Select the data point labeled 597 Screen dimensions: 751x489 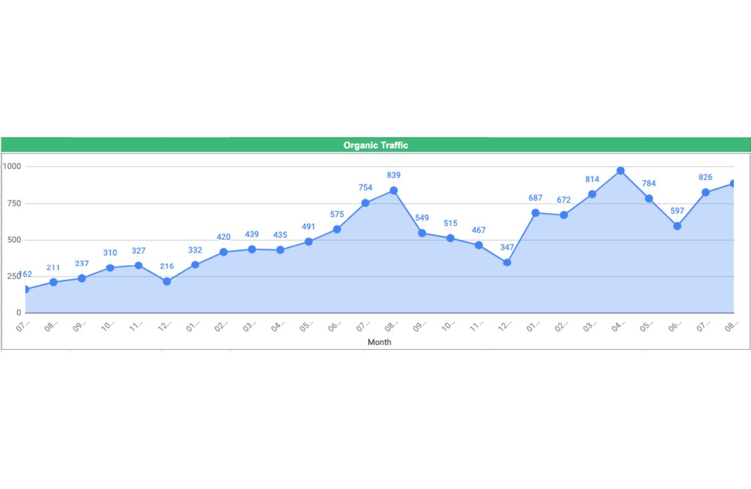tap(677, 226)
